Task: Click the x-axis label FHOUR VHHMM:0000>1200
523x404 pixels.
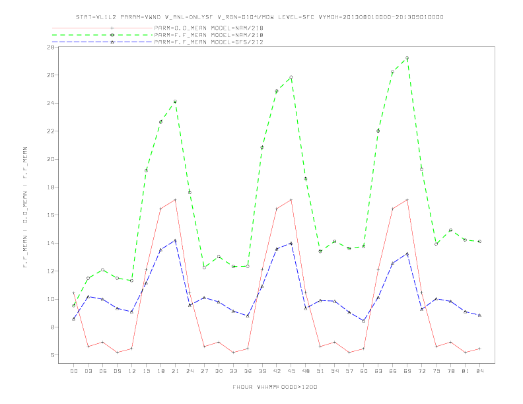Action: point(275,387)
